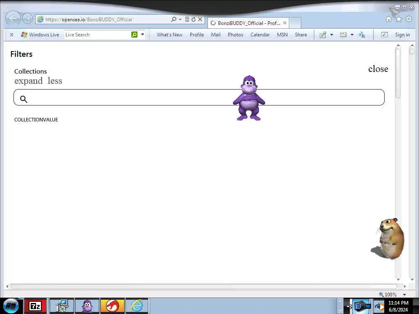Close the BonziBUDDY_Official tab
The image size is (419, 314).
(x=285, y=23)
